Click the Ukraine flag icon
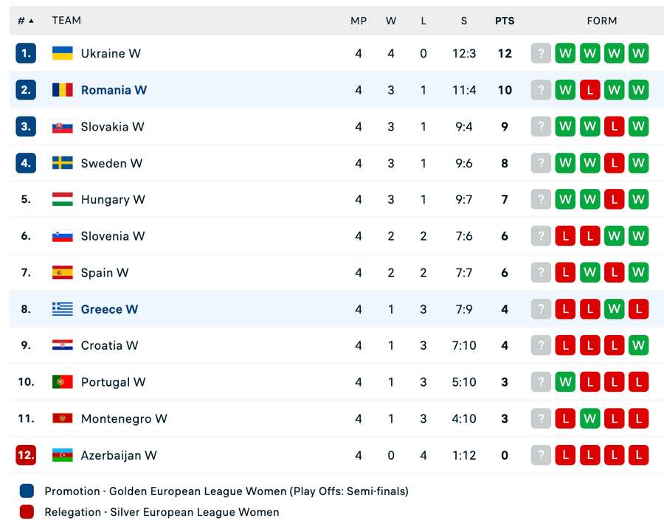The image size is (664, 529). click(x=62, y=53)
